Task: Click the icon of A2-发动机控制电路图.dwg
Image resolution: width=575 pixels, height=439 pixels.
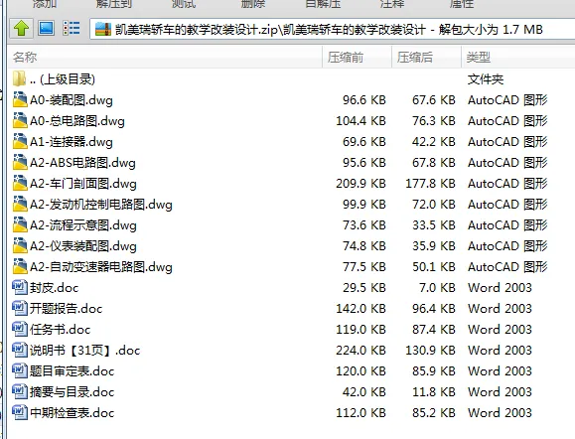Action: point(20,204)
